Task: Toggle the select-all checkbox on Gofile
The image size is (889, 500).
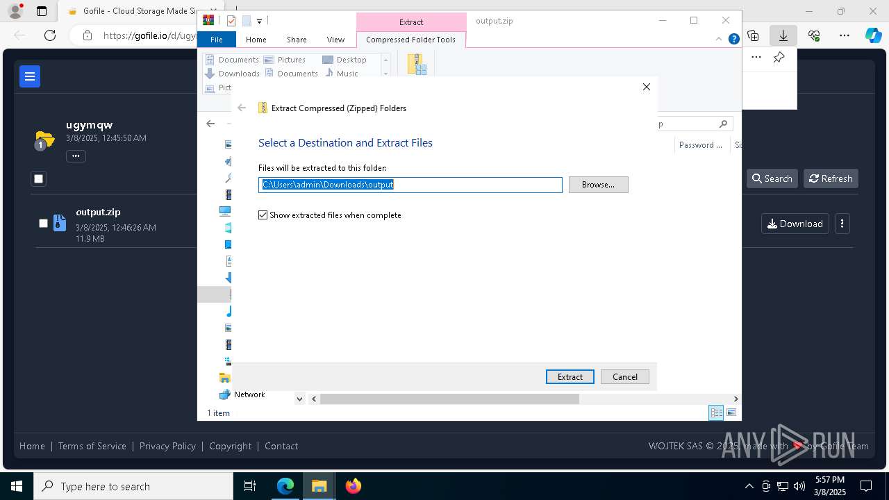Action: [x=39, y=178]
